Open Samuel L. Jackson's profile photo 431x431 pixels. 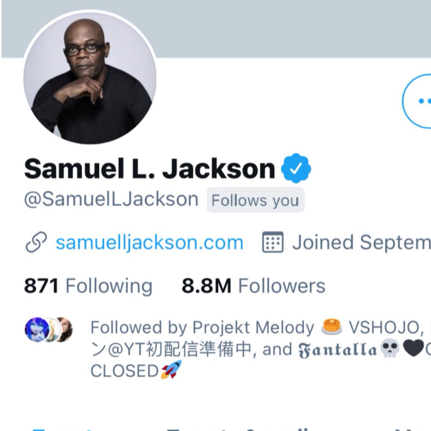[x=90, y=78]
